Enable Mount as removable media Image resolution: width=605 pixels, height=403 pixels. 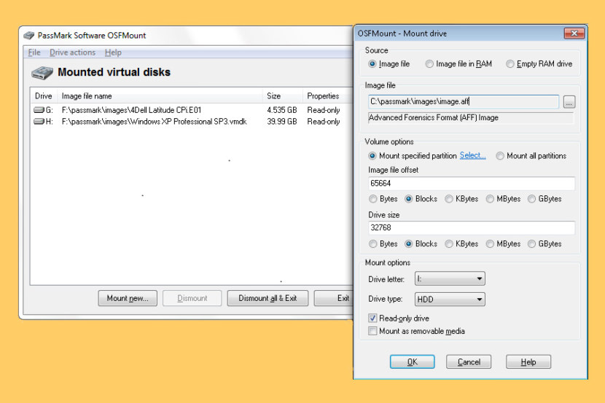click(373, 331)
